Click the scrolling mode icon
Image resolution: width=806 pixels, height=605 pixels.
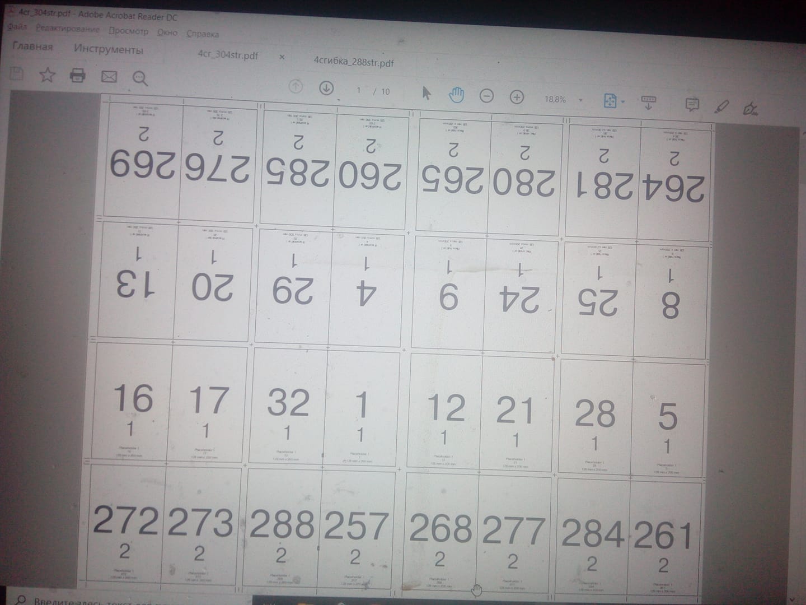[648, 103]
